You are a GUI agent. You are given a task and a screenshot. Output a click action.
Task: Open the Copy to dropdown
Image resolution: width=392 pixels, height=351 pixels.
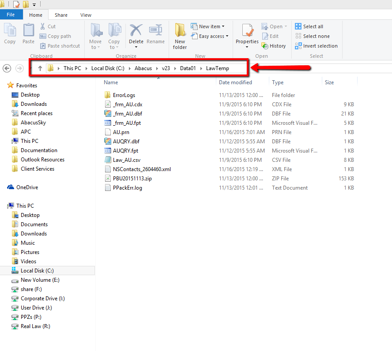[x=114, y=36]
